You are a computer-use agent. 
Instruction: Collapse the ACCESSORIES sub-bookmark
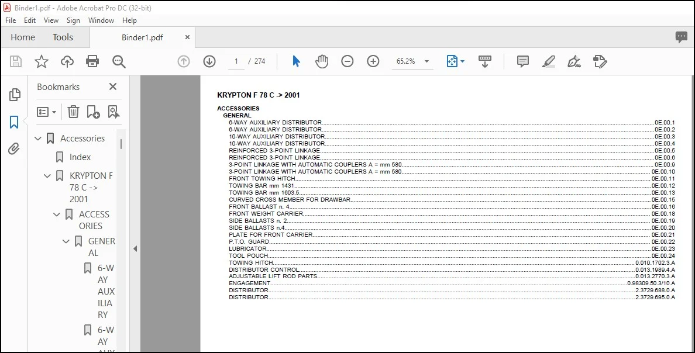[x=57, y=214]
